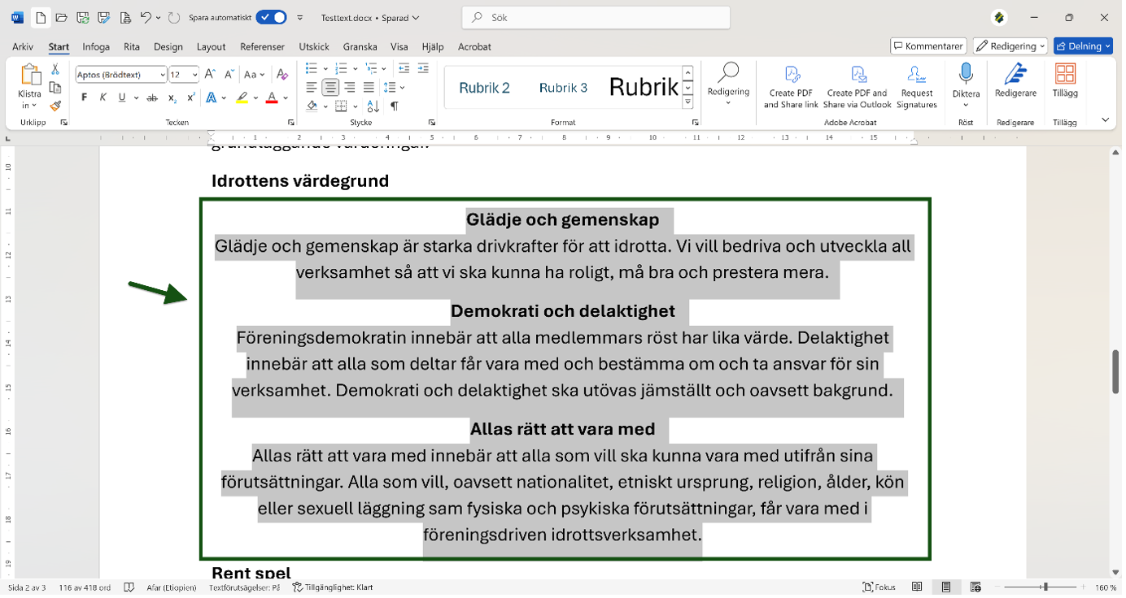Image resolution: width=1126 pixels, height=598 pixels.
Task: Switch to the Design tab
Action: pyautogui.click(x=168, y=47)
